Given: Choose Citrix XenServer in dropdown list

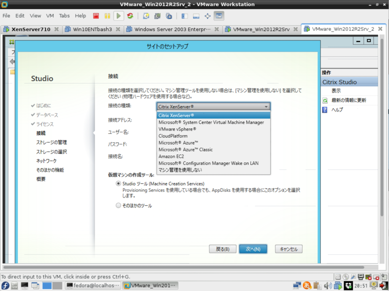Looking at the screenshot, I should (213, 115).
